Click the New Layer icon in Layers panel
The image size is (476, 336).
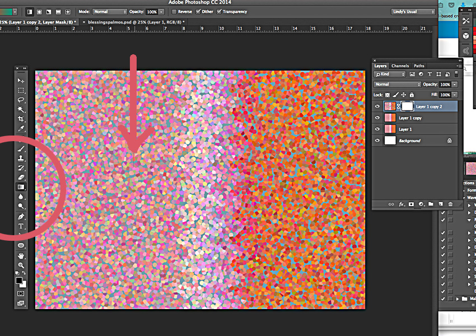pyautogui.click(x=440, y=204)
